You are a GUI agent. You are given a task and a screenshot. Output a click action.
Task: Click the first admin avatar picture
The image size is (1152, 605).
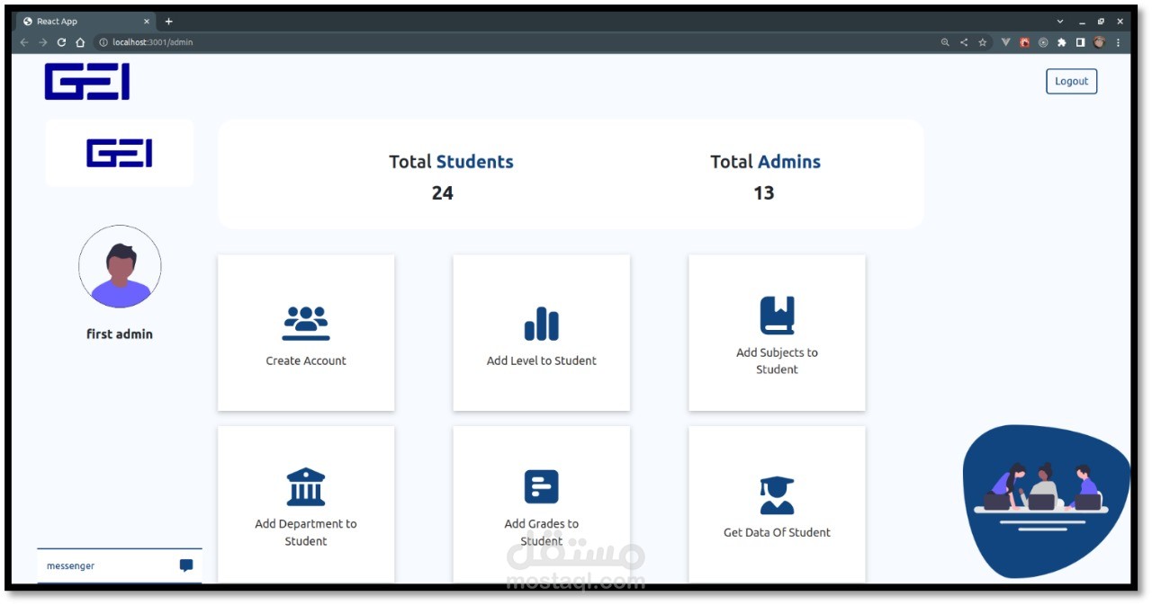click(120, 267)
